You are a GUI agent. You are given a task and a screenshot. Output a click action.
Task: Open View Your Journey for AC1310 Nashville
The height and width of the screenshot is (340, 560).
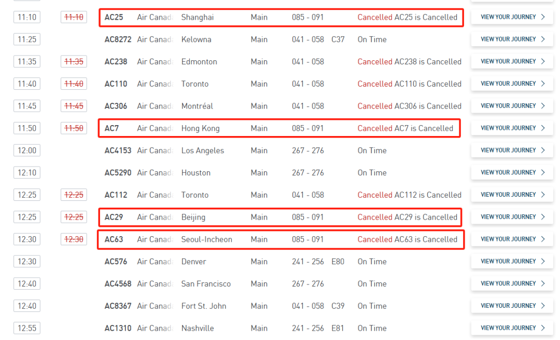(512, 328)
